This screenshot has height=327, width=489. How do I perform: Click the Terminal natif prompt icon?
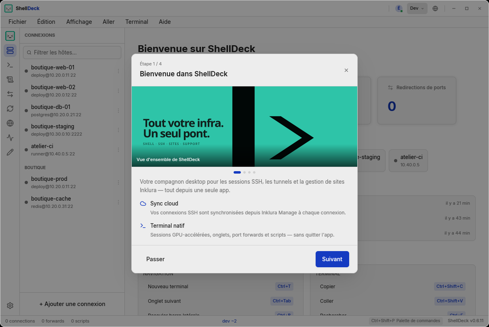pyautogui.click(x=143, y=226)
